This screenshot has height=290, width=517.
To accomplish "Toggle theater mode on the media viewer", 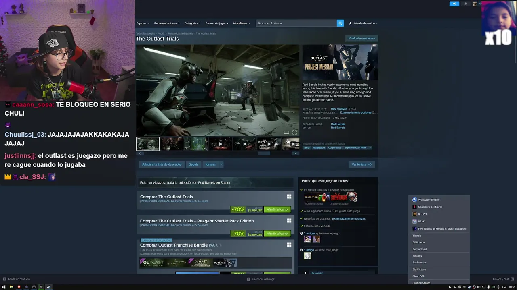I will tap(286, 132).
